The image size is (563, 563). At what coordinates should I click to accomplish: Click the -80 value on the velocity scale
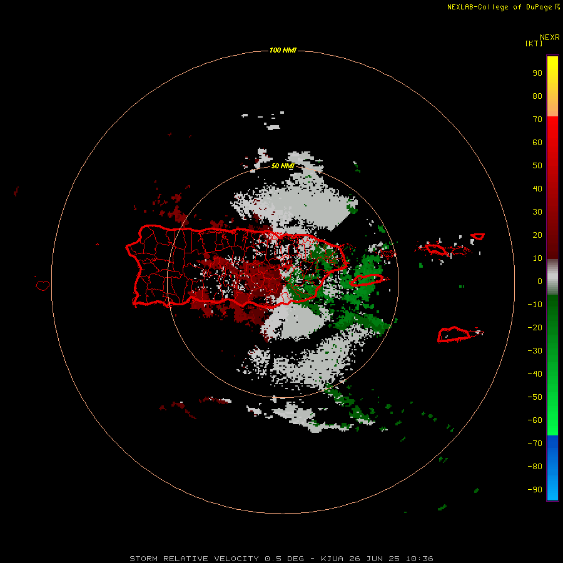[535, 467]
